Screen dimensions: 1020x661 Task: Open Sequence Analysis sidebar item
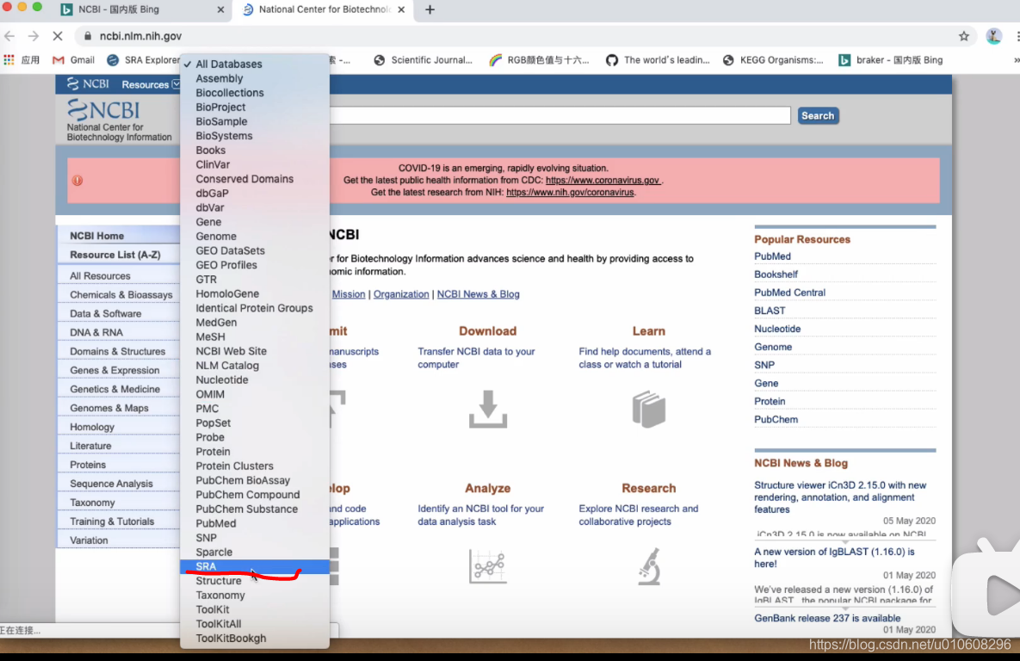111,484
